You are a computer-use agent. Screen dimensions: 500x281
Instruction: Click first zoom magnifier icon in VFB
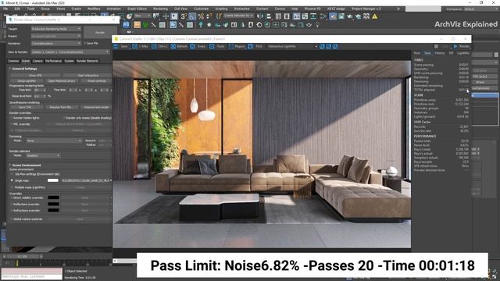pos(322,47)
